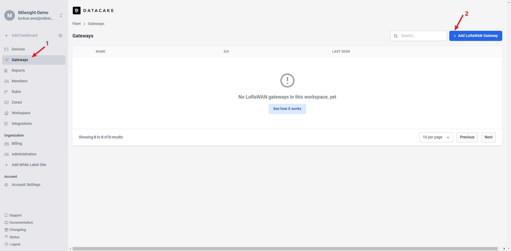Click the Billing icon

pyautogui.click(x=6, y=144)
